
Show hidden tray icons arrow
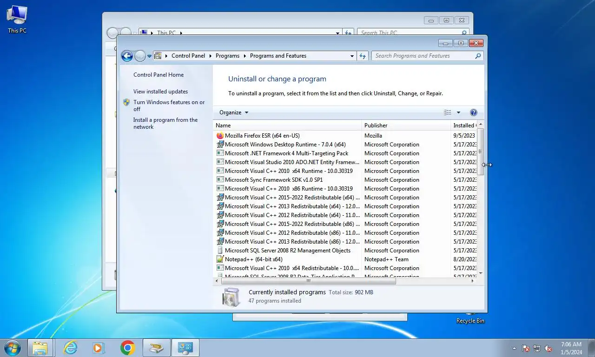click(514, 348)
